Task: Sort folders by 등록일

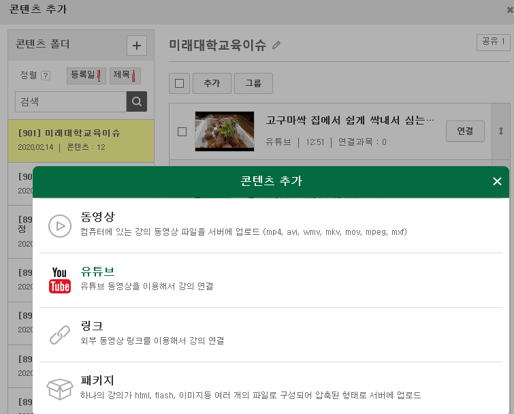Action: 86,75
